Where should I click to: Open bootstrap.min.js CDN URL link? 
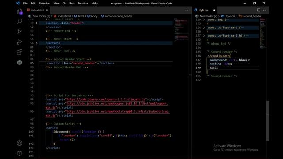(118, 112)
